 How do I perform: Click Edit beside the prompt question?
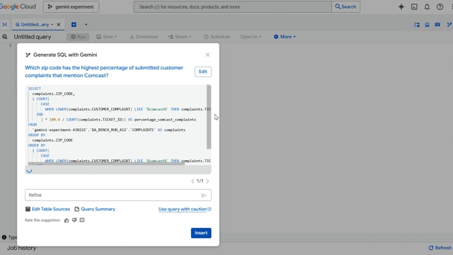point(203,72)
